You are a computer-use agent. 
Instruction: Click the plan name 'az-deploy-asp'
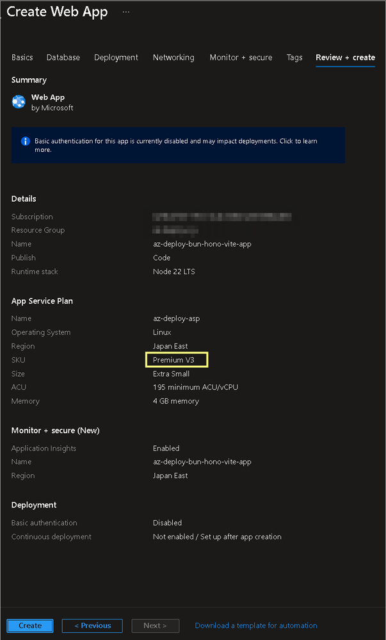(176, 318)
